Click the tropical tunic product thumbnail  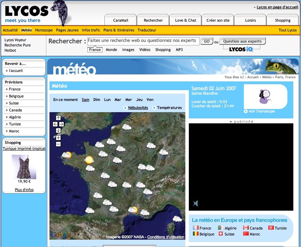pos(24,167)
